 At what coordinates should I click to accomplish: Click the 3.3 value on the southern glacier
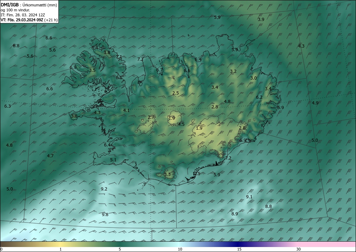pyautogui.click(x=167, y=174)
